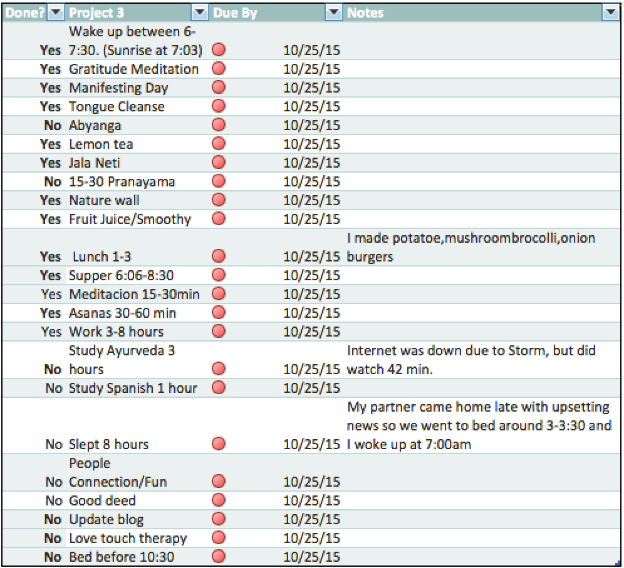Toggle the Yes status for Manifesting Day
The height and width of the screenshot is (568, 624).
click(x=50, y=88)
